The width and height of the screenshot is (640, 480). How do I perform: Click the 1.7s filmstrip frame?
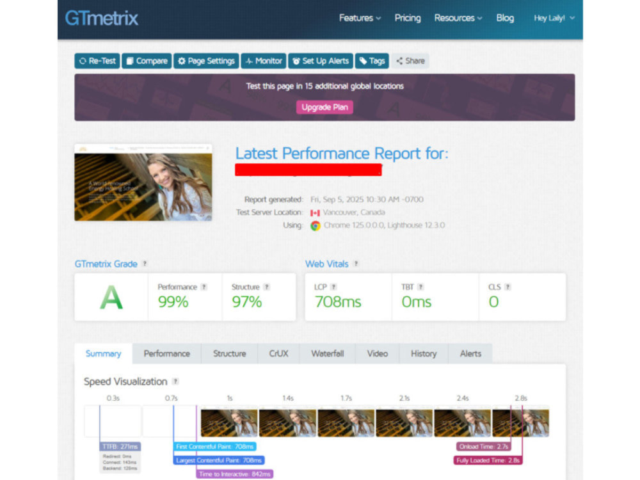point(346,422)
